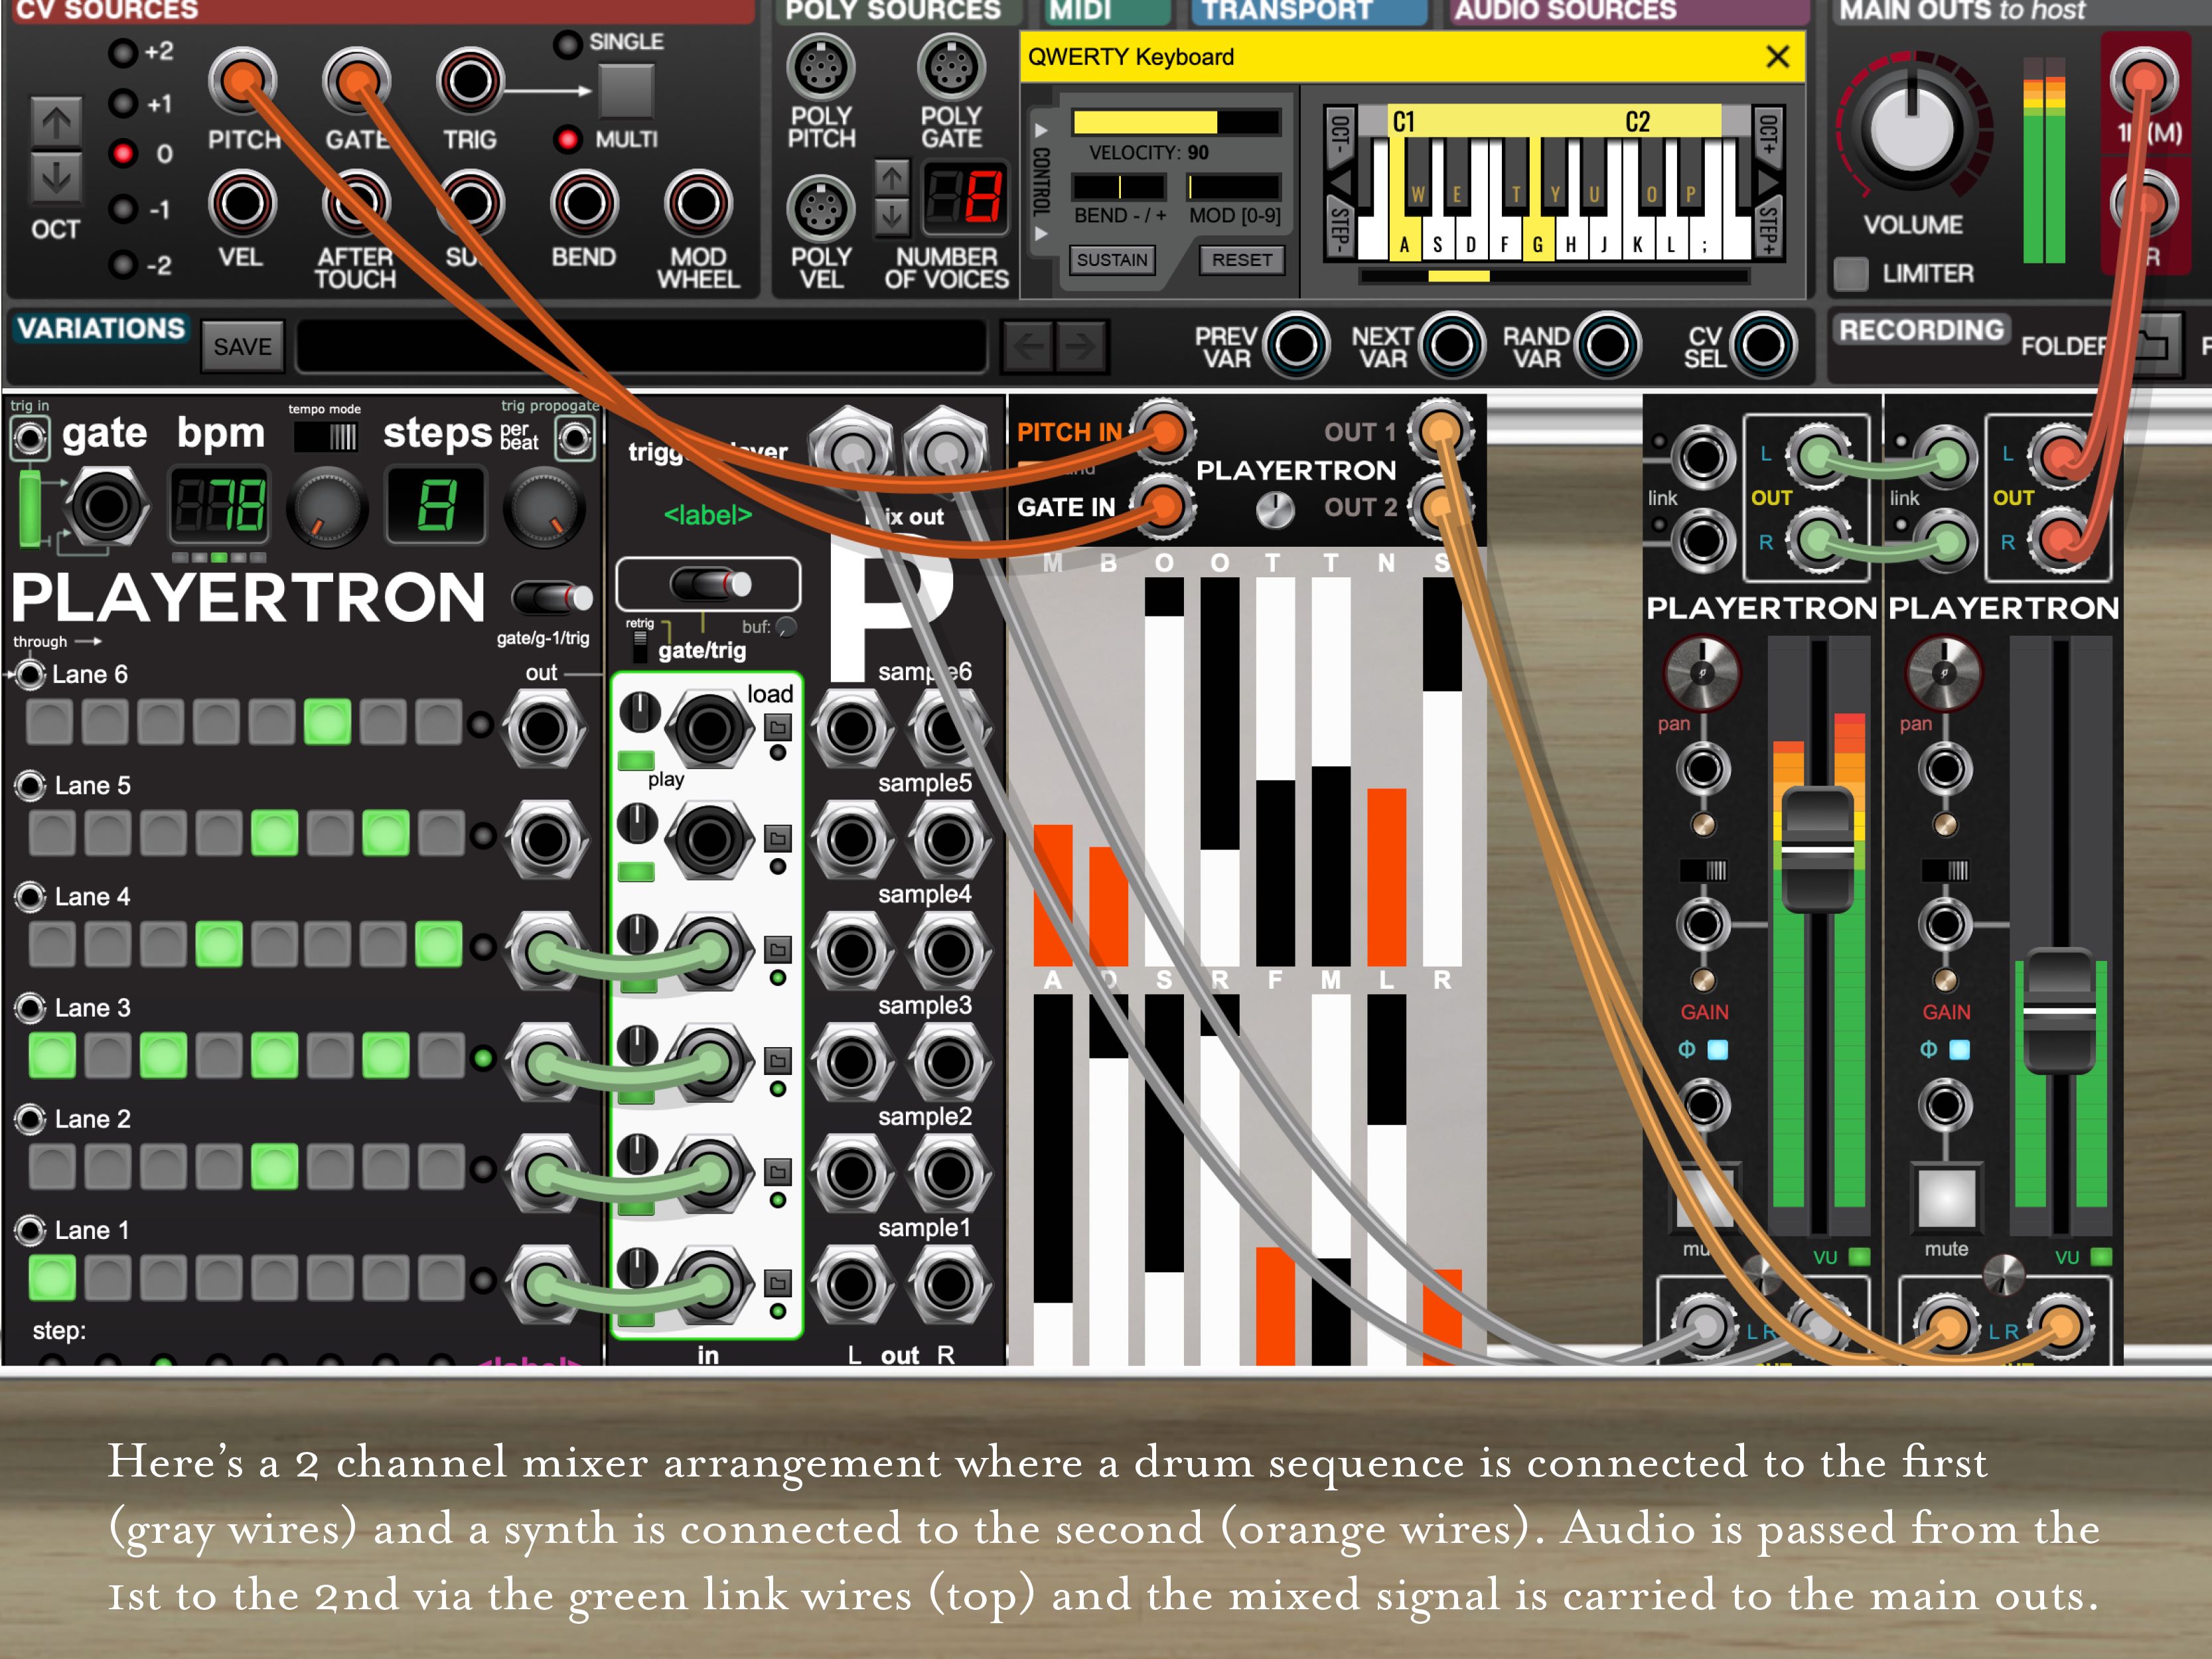Click the octave up arrow button
Image resolution: width=2212 pixels, height=1659 pixels.
click(56, 123)
